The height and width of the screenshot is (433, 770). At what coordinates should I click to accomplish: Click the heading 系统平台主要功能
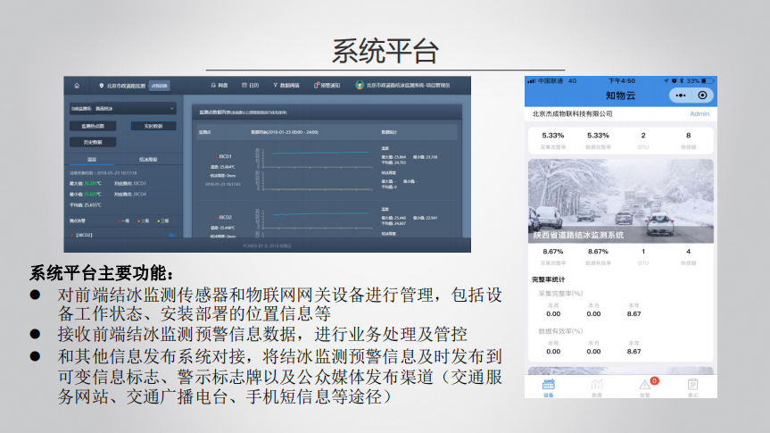tap(102, 273)
